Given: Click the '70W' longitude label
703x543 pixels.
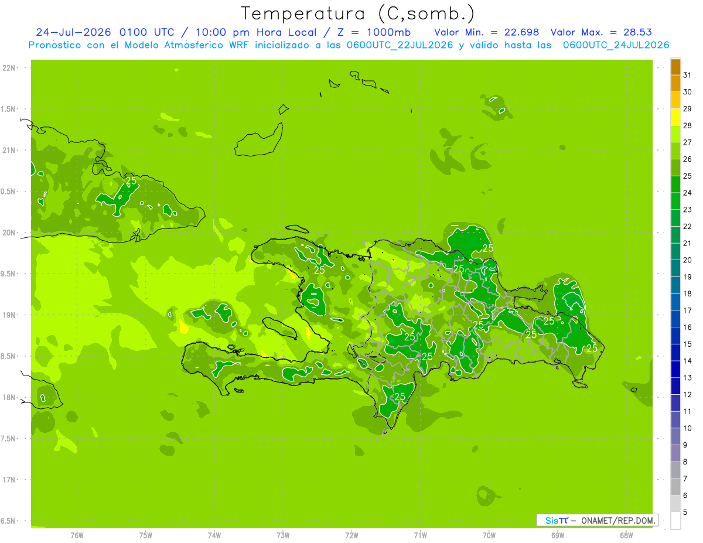Looking at the screenshot, I should [489, 535].
